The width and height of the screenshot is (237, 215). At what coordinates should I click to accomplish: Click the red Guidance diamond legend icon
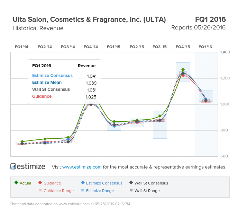40,182
